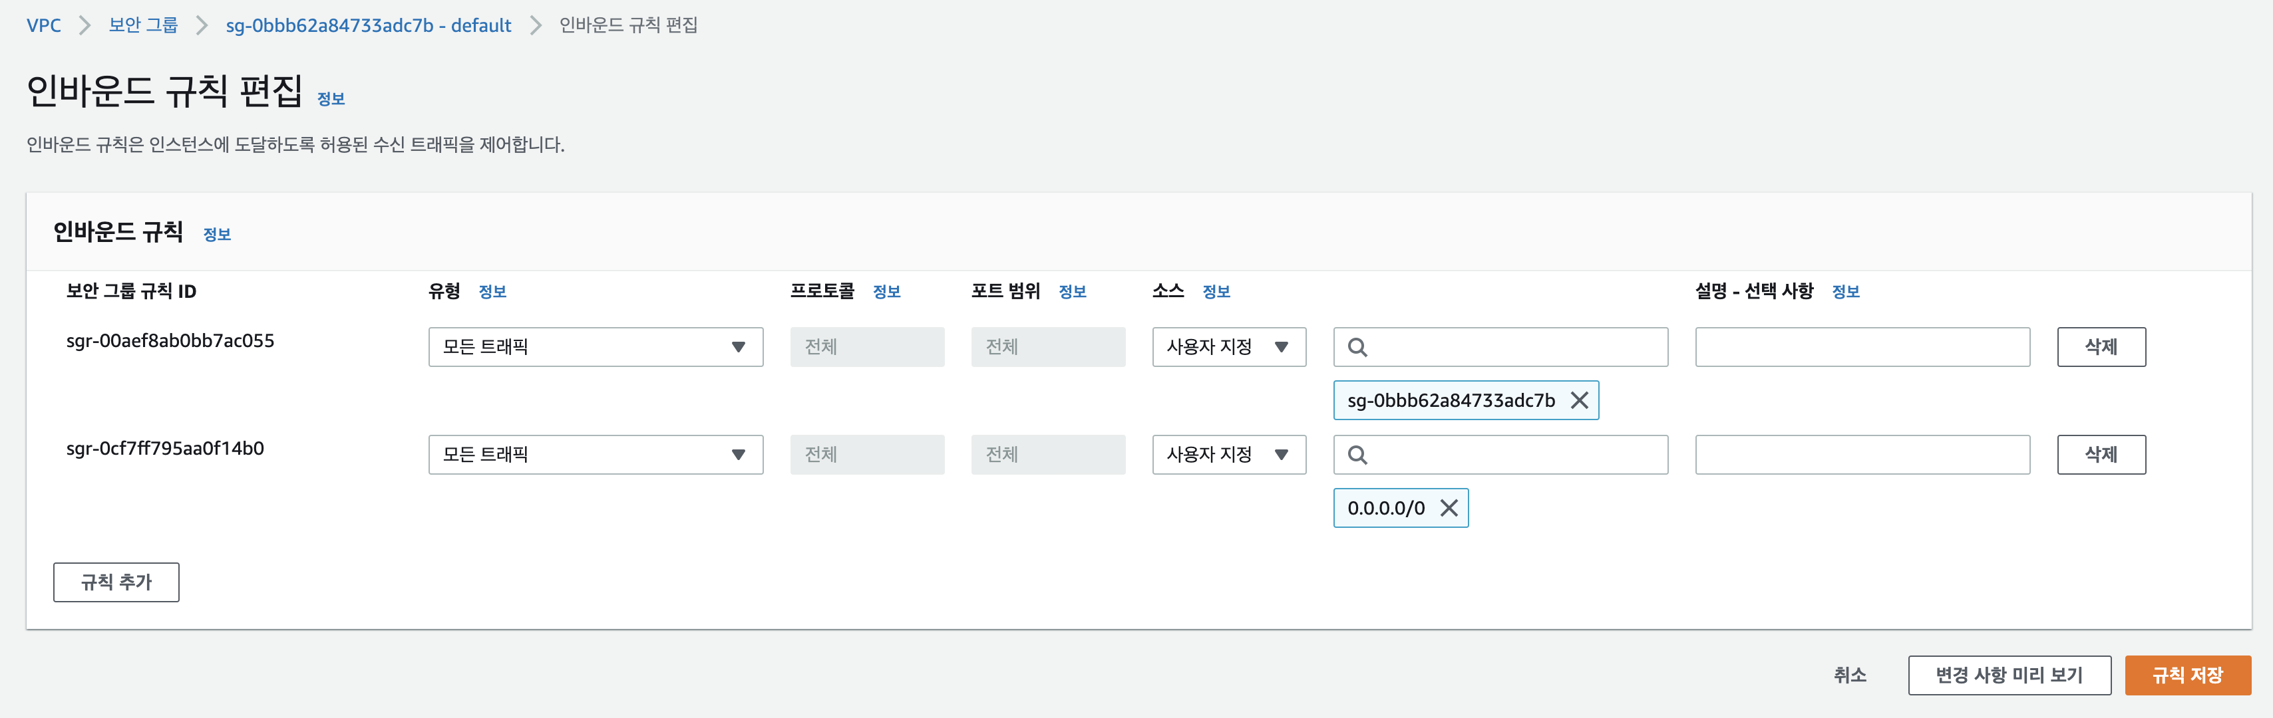Go to VPC breadcrumb
This screenshot has height=718, width=2273.
(x=43, y=25)
